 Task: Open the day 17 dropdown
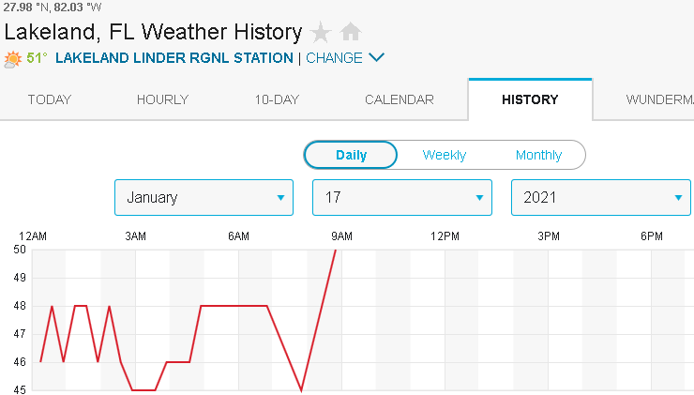coord(401,197)
